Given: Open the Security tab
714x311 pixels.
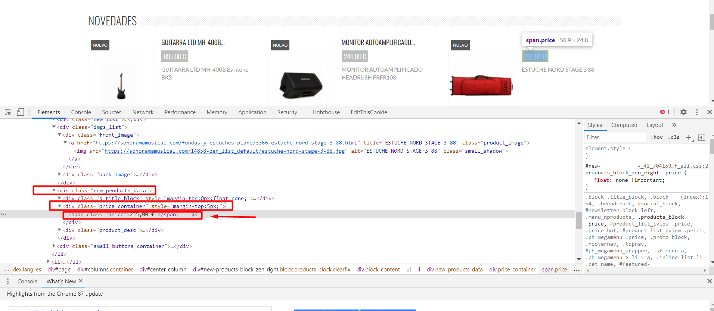Looking at the screenshot, I should coord(287,112).
